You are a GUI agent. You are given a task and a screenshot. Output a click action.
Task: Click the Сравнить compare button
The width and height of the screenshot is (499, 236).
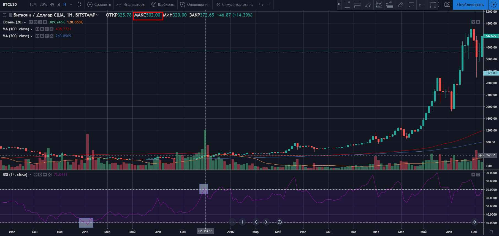point(99,4)
